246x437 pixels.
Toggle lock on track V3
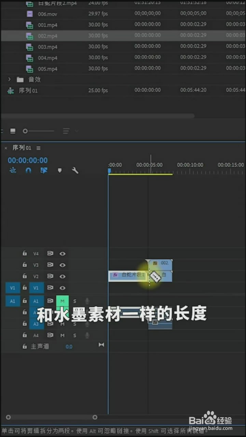point(24,265)
